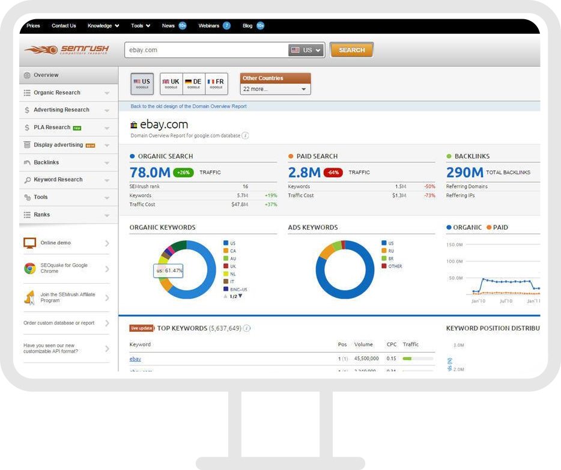
Task: Click the Backlinks icon in sidebar
Action: tap(27, 162)
